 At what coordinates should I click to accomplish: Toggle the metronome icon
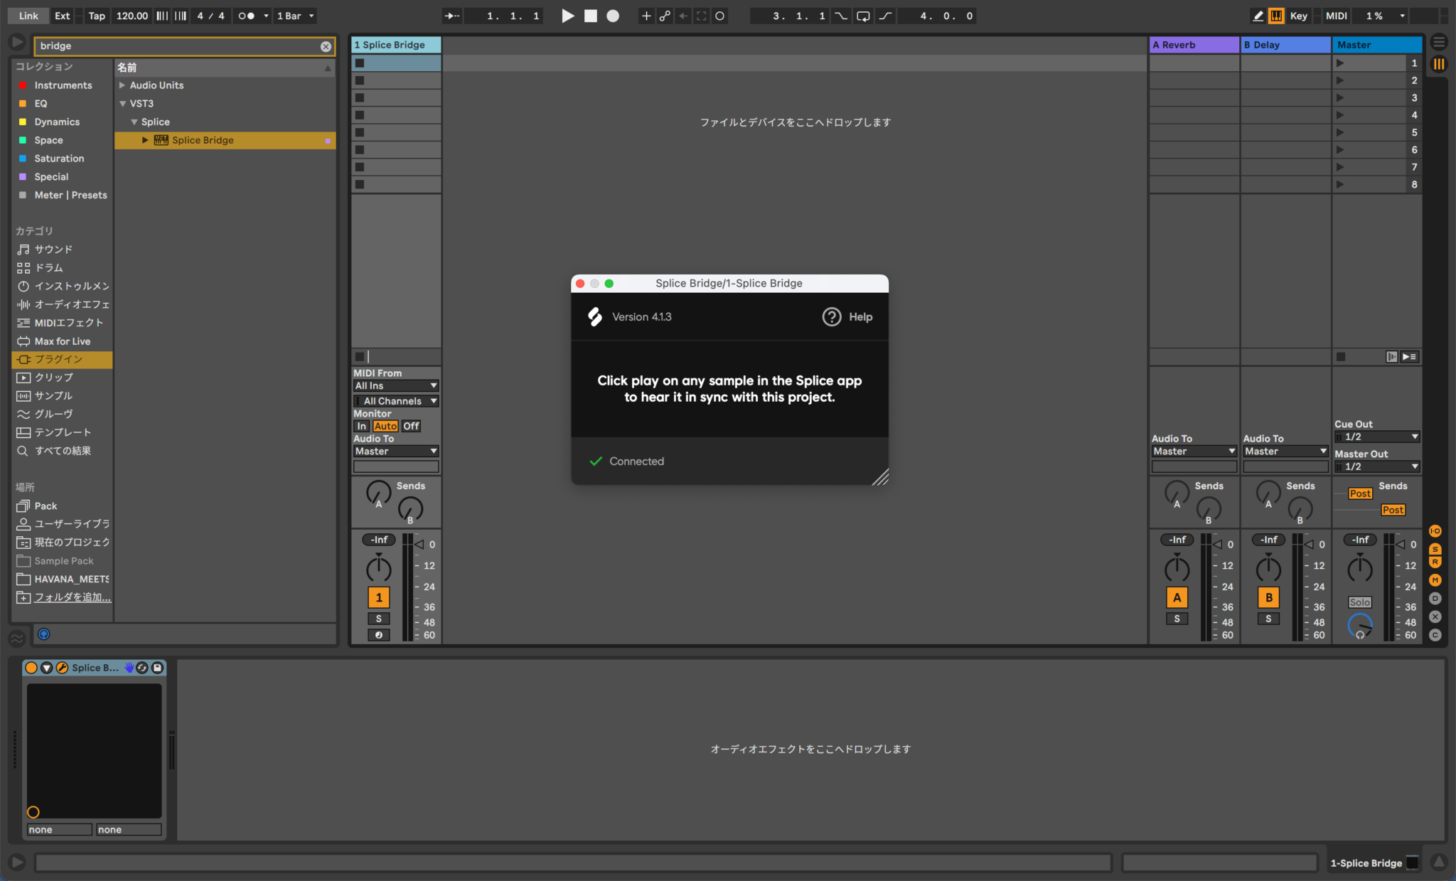pos(246,16)
